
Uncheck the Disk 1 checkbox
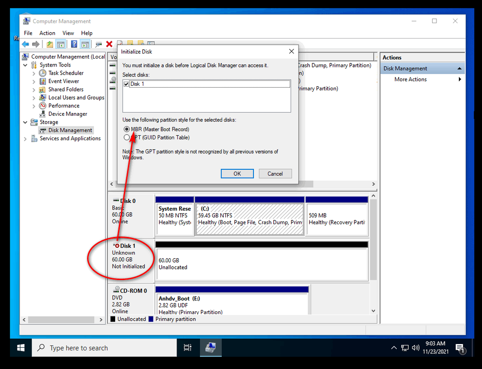point(126,84)
